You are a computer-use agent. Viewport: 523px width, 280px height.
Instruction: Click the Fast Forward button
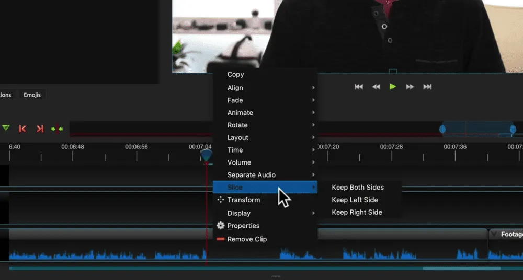[410, 87]
